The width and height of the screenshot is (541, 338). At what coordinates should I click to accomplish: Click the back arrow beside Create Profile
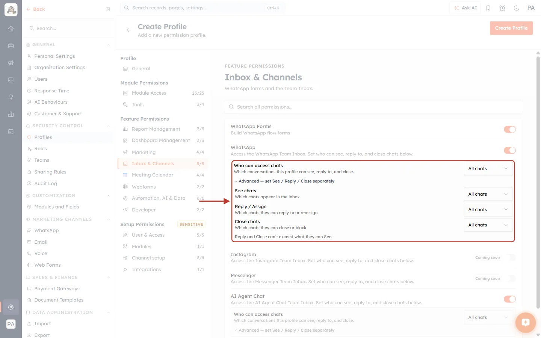point(129,30)
